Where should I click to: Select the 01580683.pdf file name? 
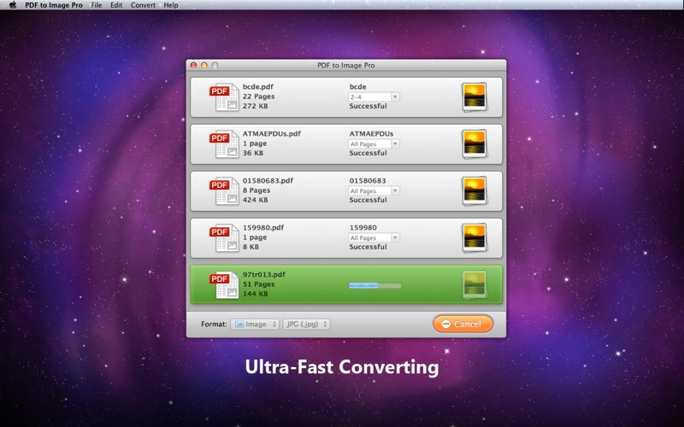point(268,181)
